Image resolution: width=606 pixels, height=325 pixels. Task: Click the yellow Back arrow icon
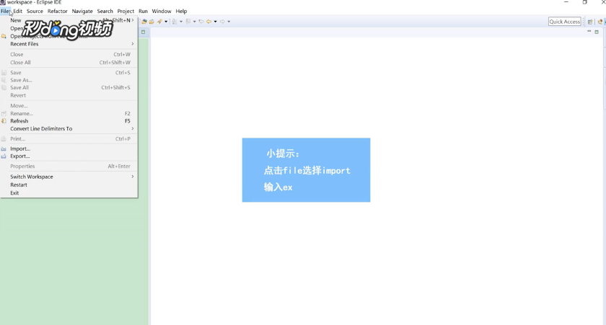[x=209, y=22]
